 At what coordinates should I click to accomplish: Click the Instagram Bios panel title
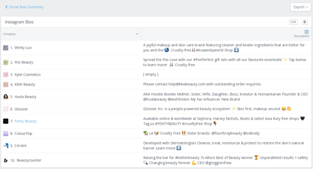(19, 22)
